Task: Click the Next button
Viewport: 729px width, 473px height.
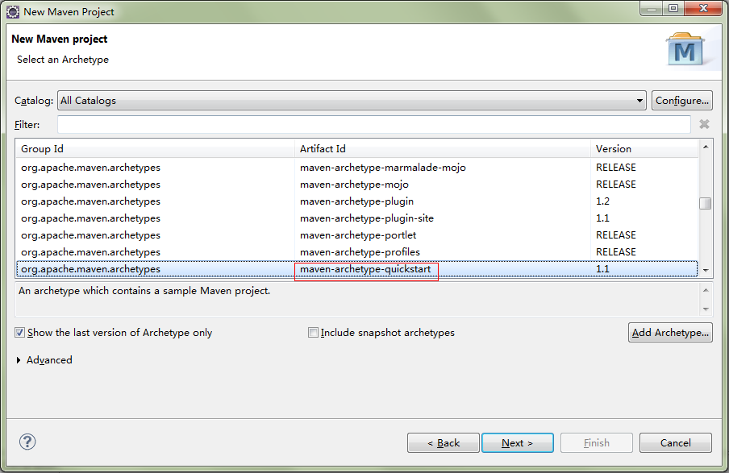Action: tap(517, 443)
